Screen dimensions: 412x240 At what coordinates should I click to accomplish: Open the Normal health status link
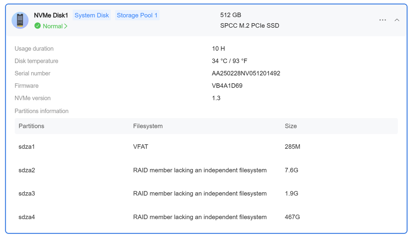tap(55, 26)
